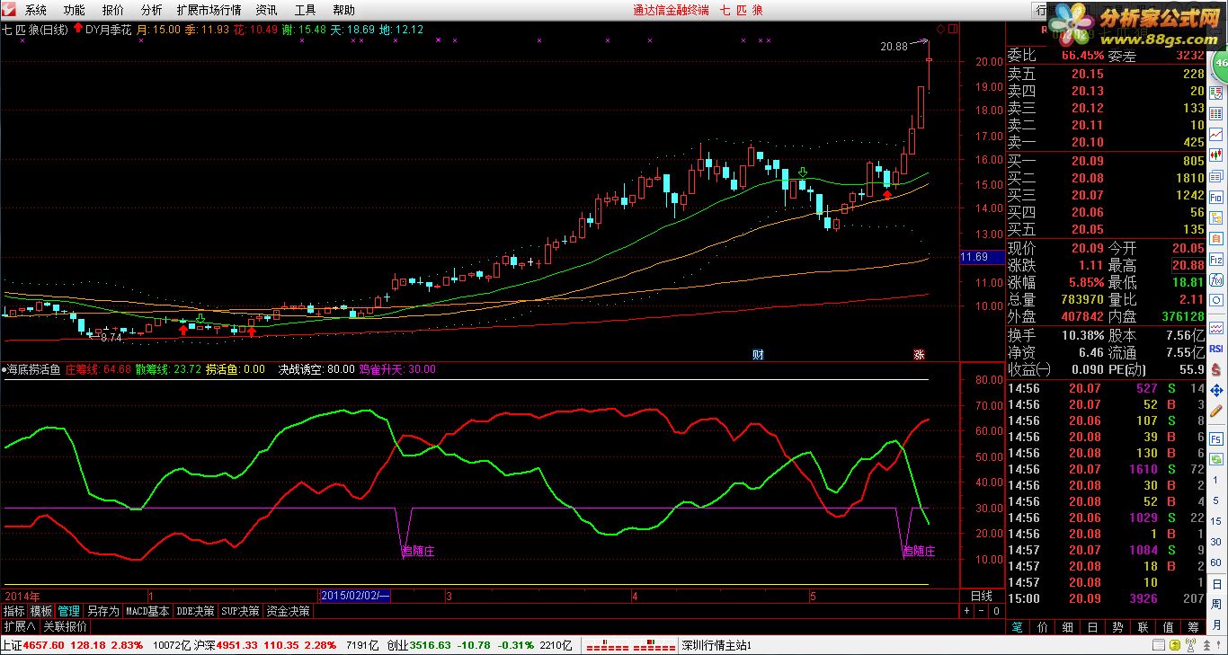Switch chart to 15-minute period
This screenshot has width=1228, height=655.
pyautogui.click(x=1216, y=520)
